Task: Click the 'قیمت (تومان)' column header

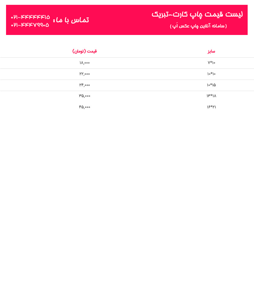Action: click(x=85, y=51)
